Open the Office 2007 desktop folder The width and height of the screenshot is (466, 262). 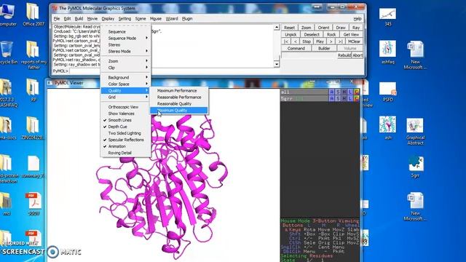click(33, 15)
